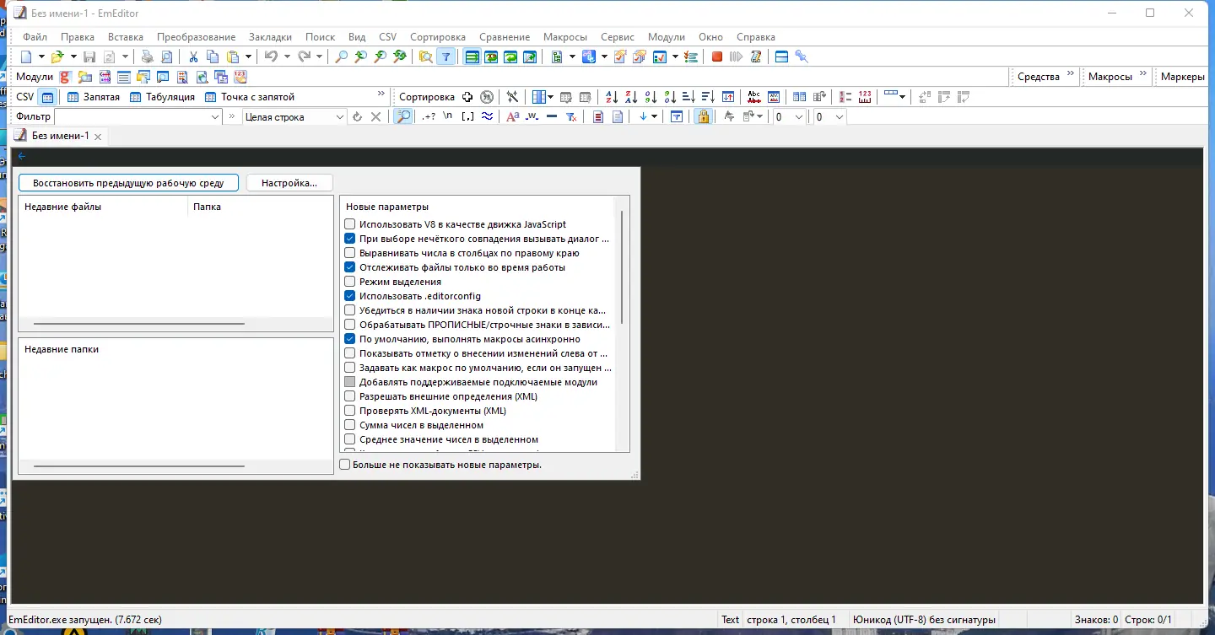The height and width of the screenshot is (635, 1215).
Task: Open Find using the magnifier icon
Action: click(339, 56)
